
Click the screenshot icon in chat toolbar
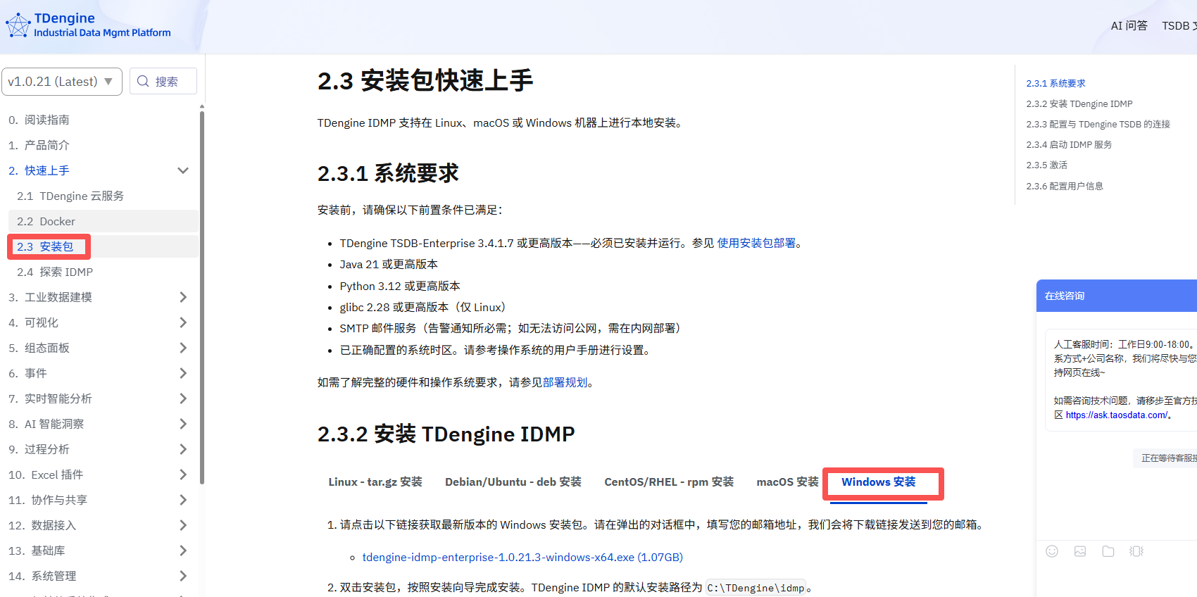1136,551
